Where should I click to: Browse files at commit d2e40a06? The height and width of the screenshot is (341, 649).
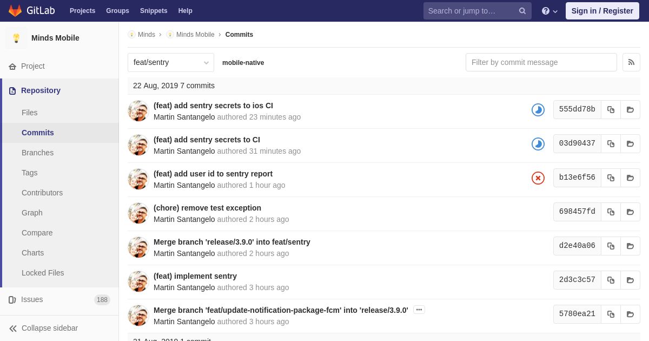(630, 246)
